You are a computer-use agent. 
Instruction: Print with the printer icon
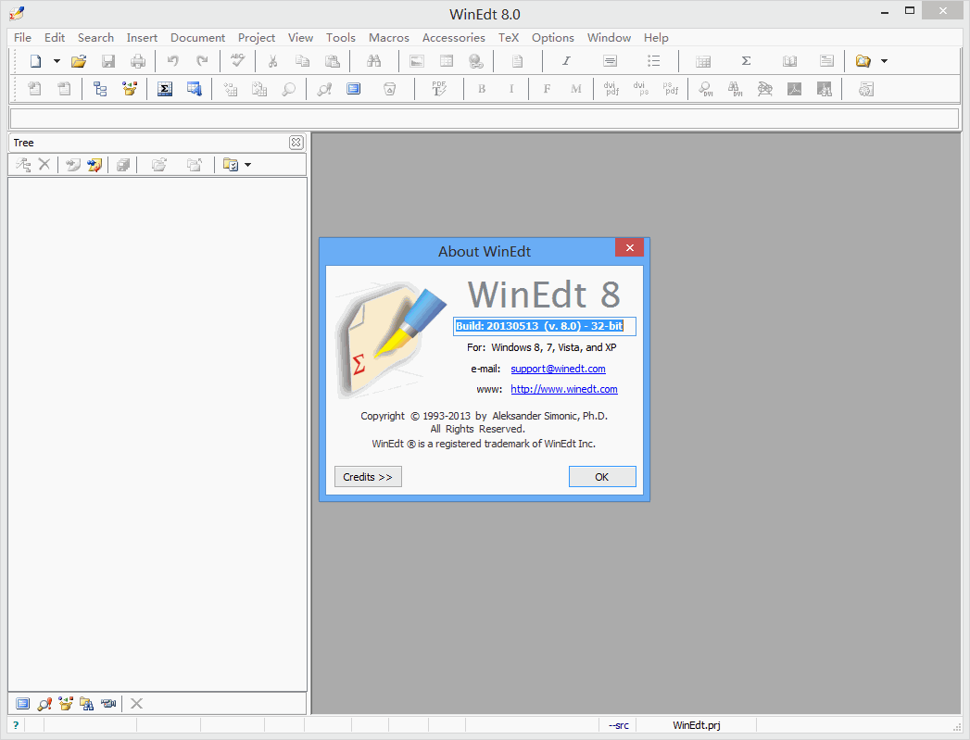tap(138, 61)
